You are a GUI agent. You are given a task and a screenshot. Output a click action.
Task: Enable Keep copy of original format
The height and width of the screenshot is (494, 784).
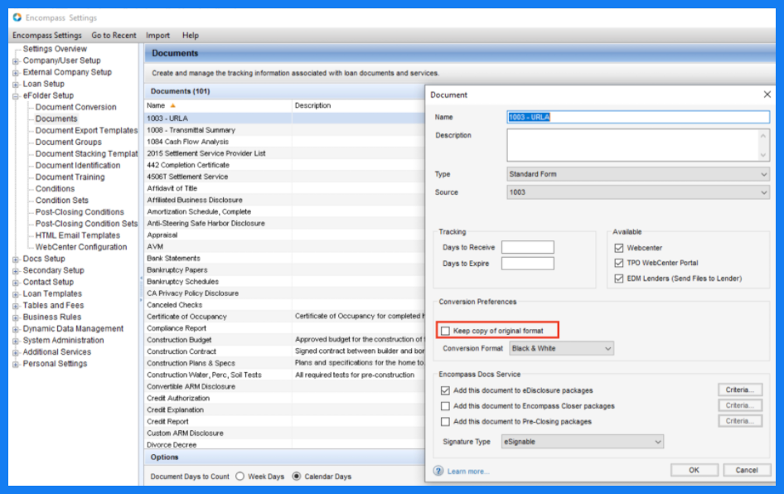click(x=446, y=332)
